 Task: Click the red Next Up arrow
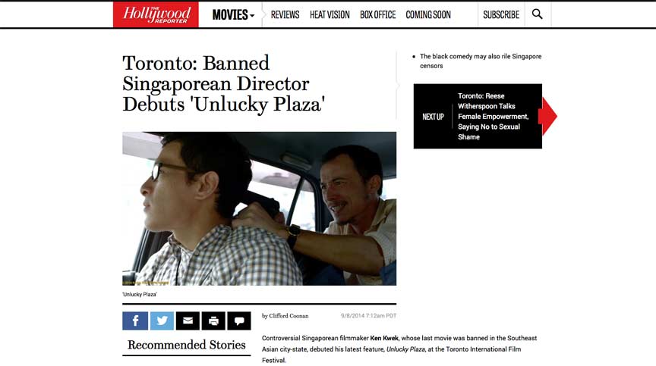(x=549, y=116)
